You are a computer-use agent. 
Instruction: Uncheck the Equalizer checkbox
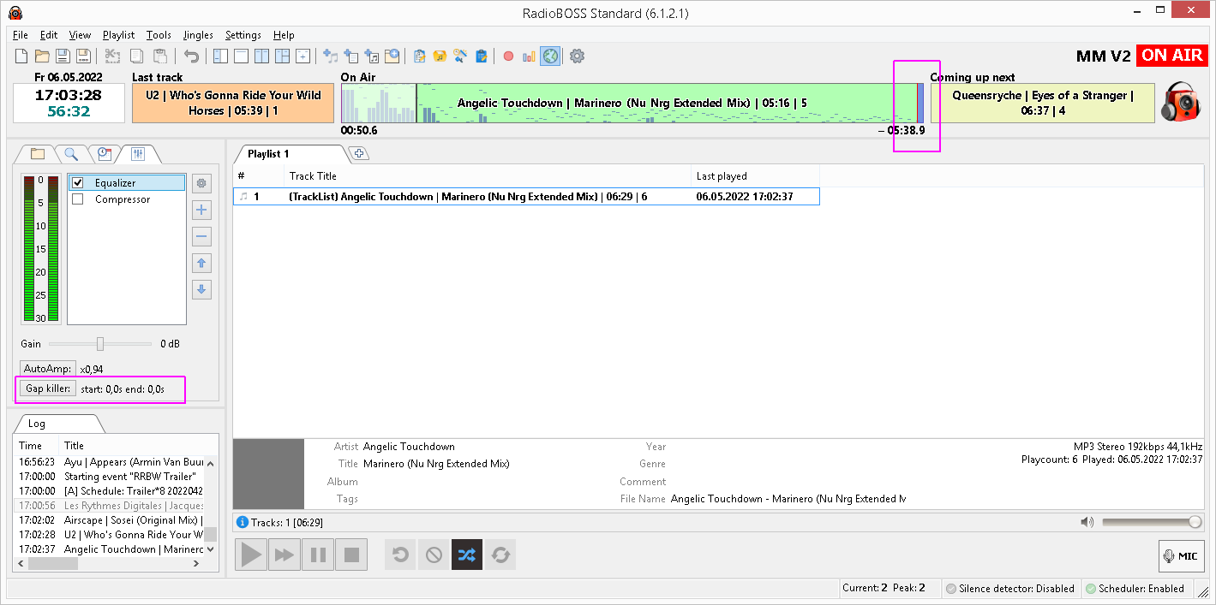click(x=78, y=183)
